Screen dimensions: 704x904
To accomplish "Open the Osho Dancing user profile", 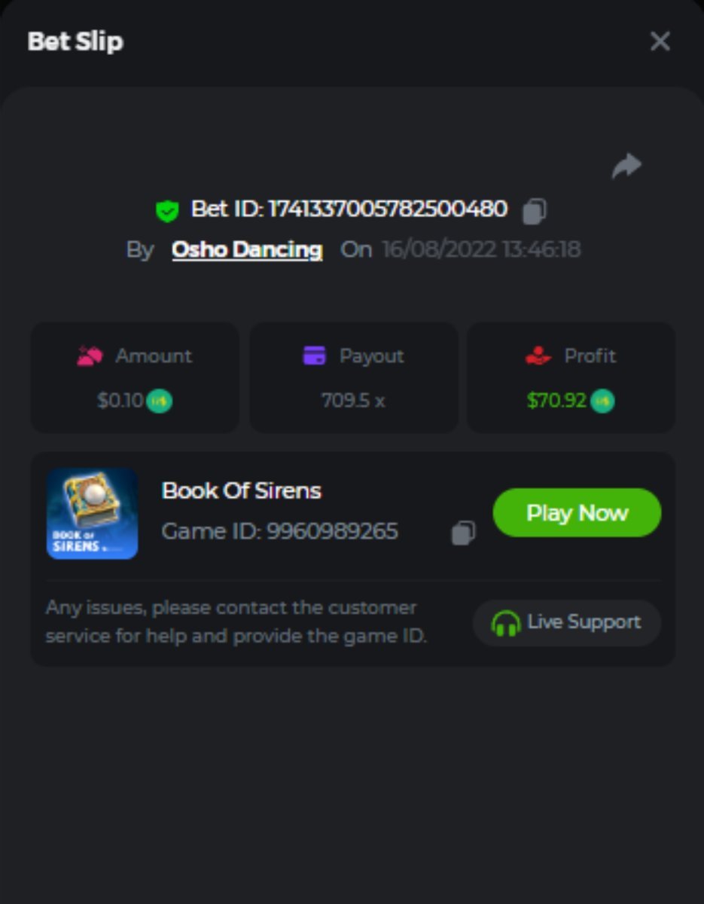I will (247, 249).
